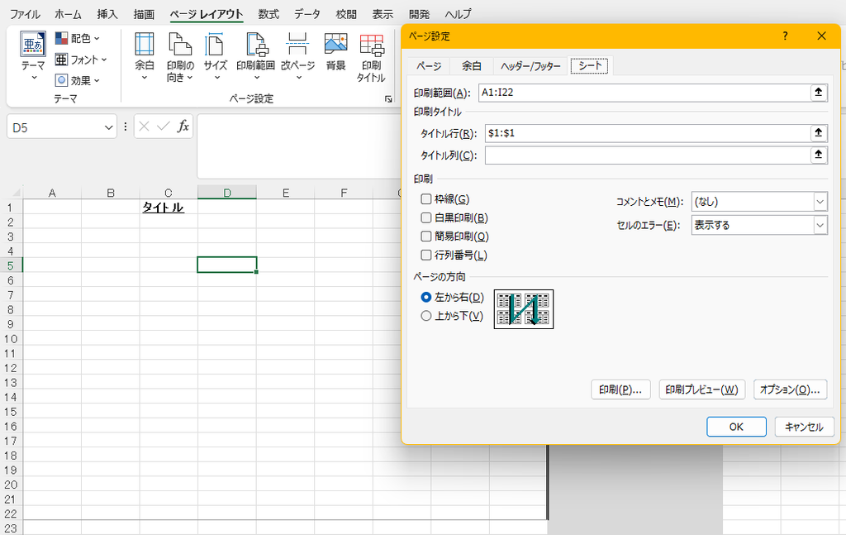The width and height of the screenshot is (846, 535).
Task: Open the データ ribbon tab
Action: tap(307, 14)
